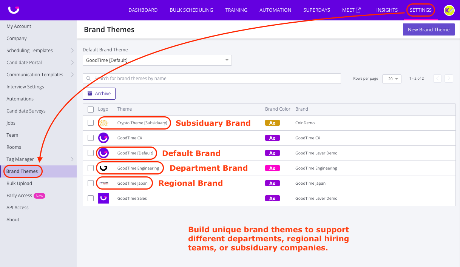
Task: Open the Insights tab
Action: pos(387,10)
